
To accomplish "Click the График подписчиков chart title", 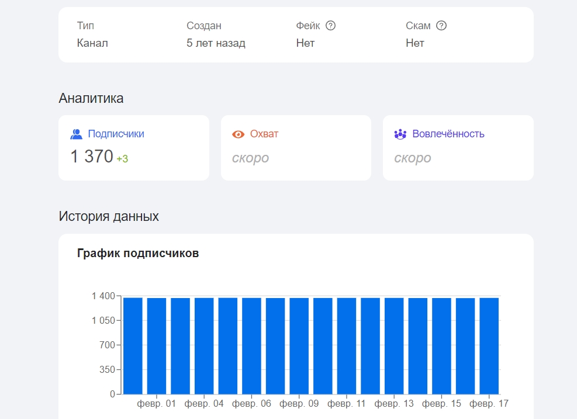I will click(138, 254).
